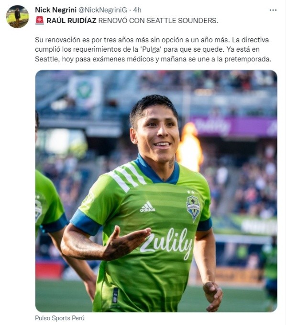Click the Nick Negrini display name

pos(55,10)
